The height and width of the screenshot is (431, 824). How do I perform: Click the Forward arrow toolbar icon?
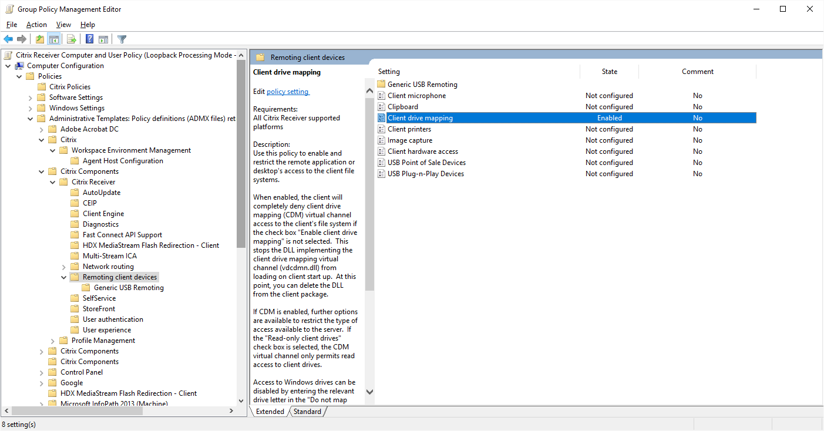(x=22, y=39)
